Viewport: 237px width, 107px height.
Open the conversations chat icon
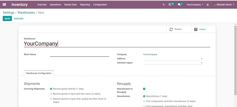[x=179, y=4]
